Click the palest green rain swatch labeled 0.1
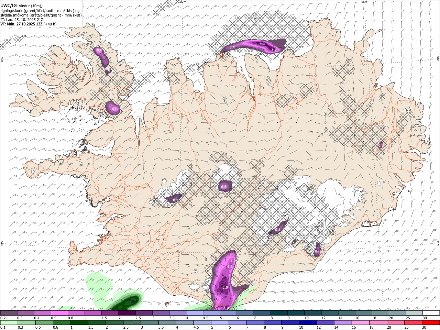The image size is (440, 330). coord(9,322)
